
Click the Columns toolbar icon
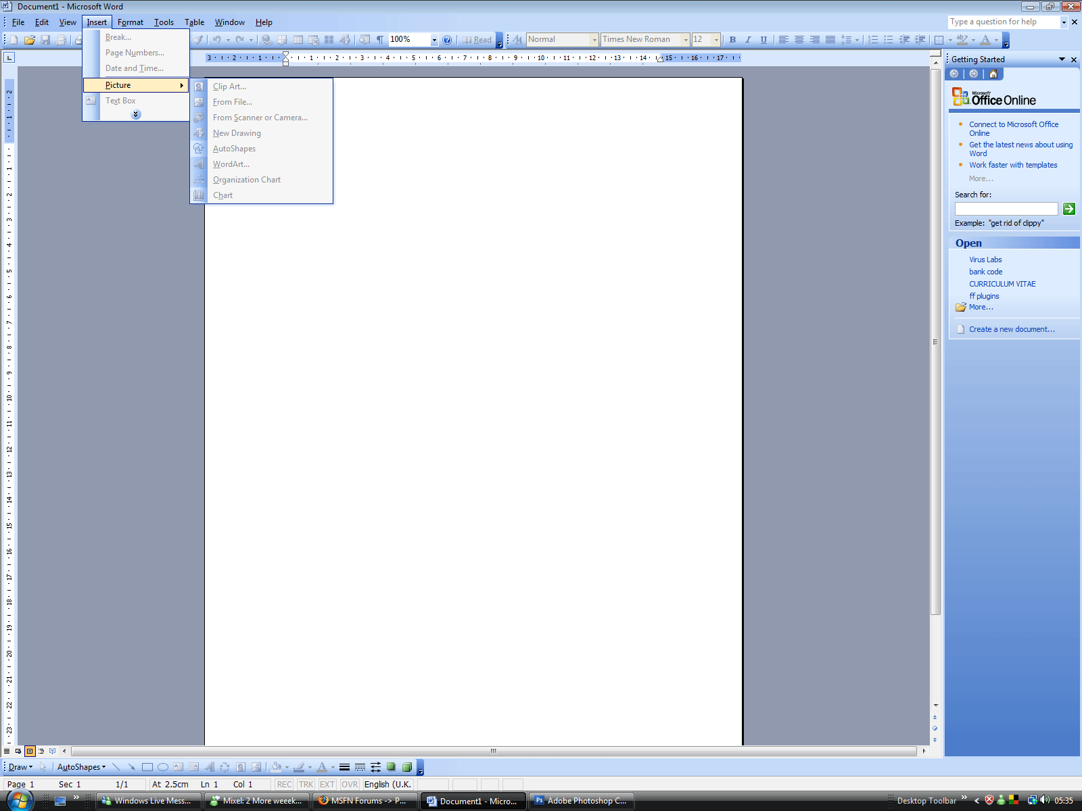[x=329, y=40]
